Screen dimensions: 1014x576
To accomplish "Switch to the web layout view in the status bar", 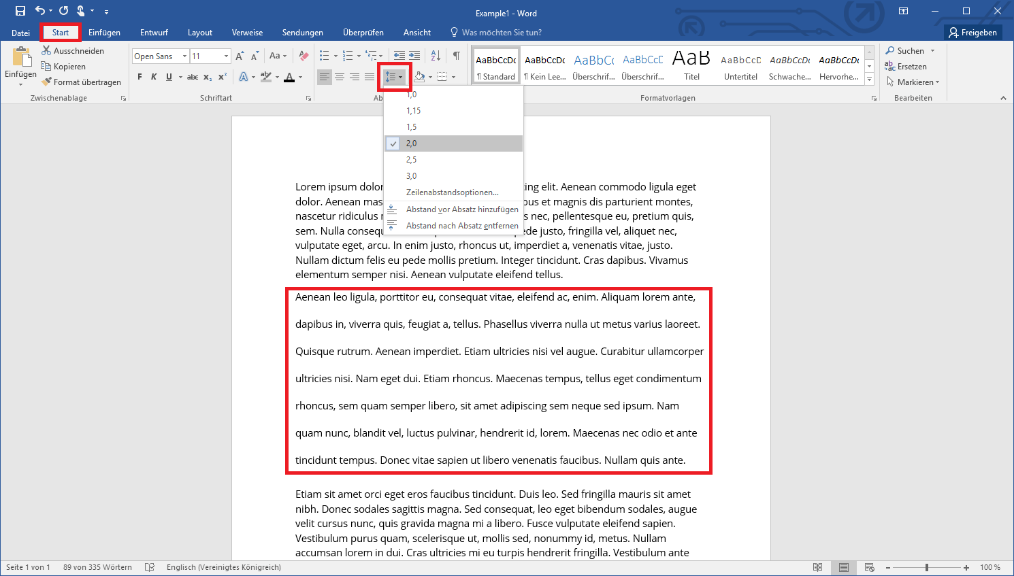I will point(870,567).
